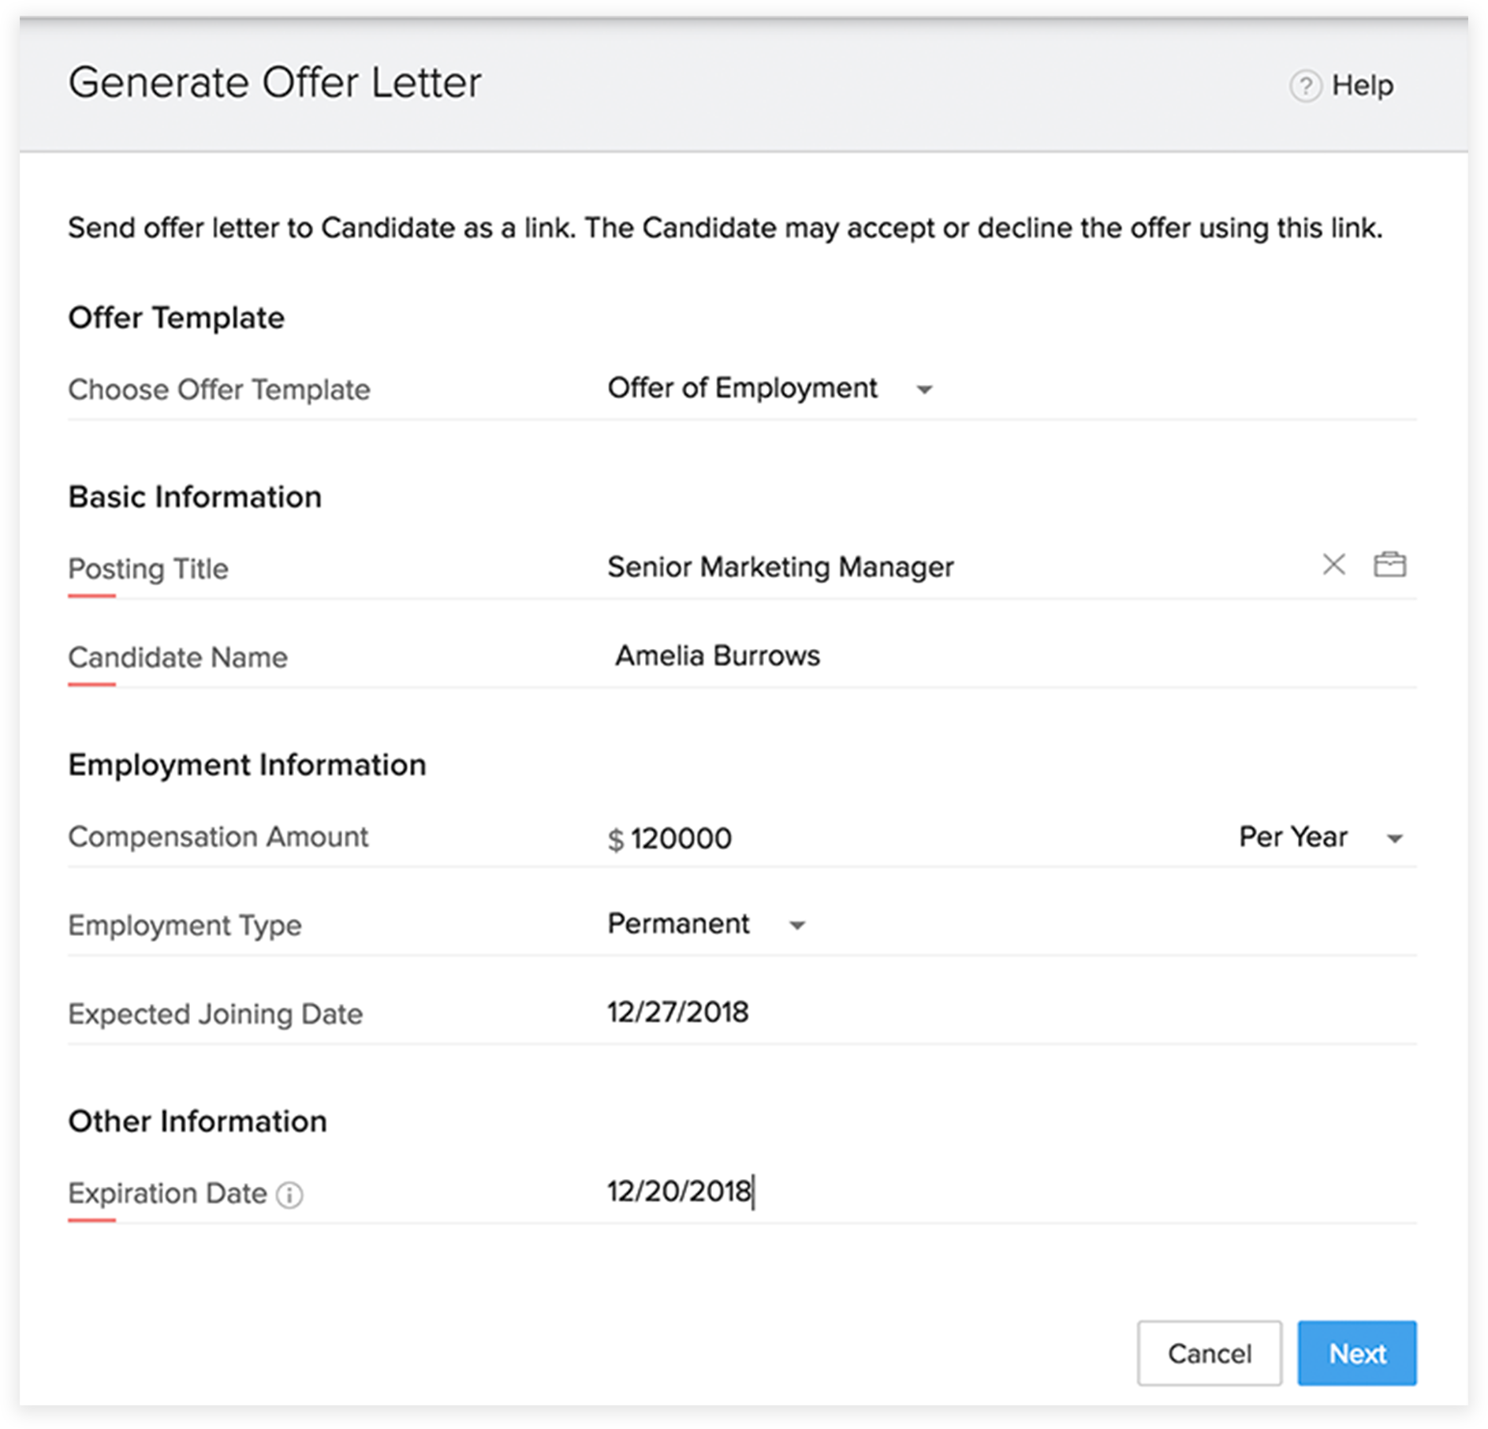Open job lookup briefcase icon
The image size is (1488, 1429).
click(1389, 565)
